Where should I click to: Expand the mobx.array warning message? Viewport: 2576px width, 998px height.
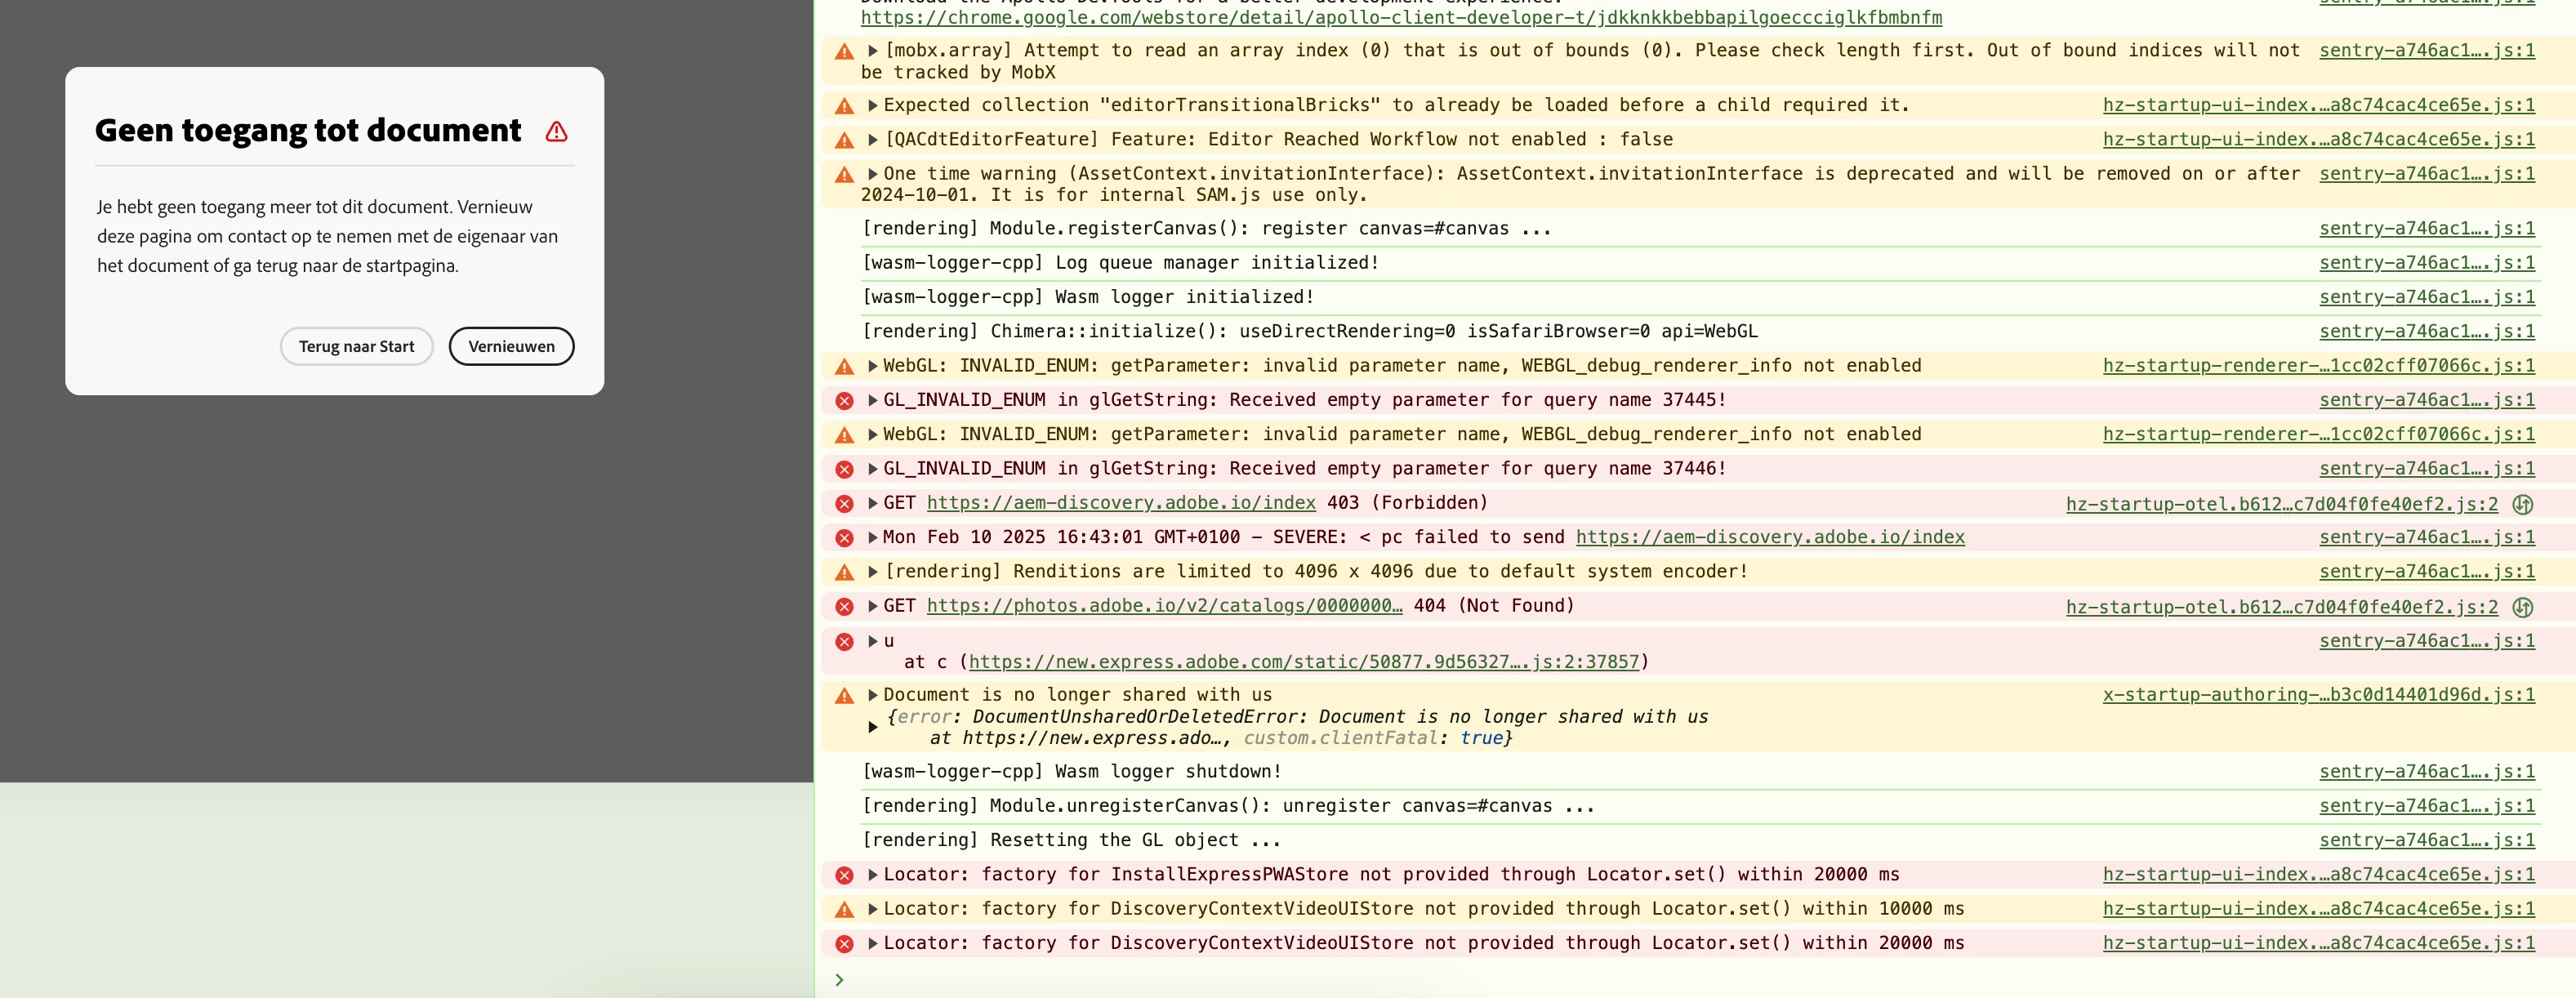point(872,50)
